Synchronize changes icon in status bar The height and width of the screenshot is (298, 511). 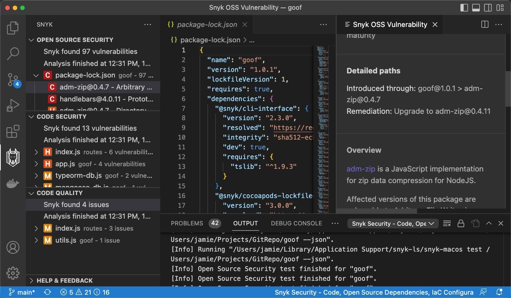[48, 292]
